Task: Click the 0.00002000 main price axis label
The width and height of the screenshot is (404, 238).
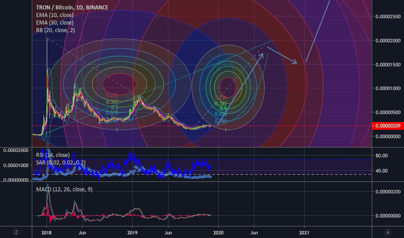Action: 388,41
